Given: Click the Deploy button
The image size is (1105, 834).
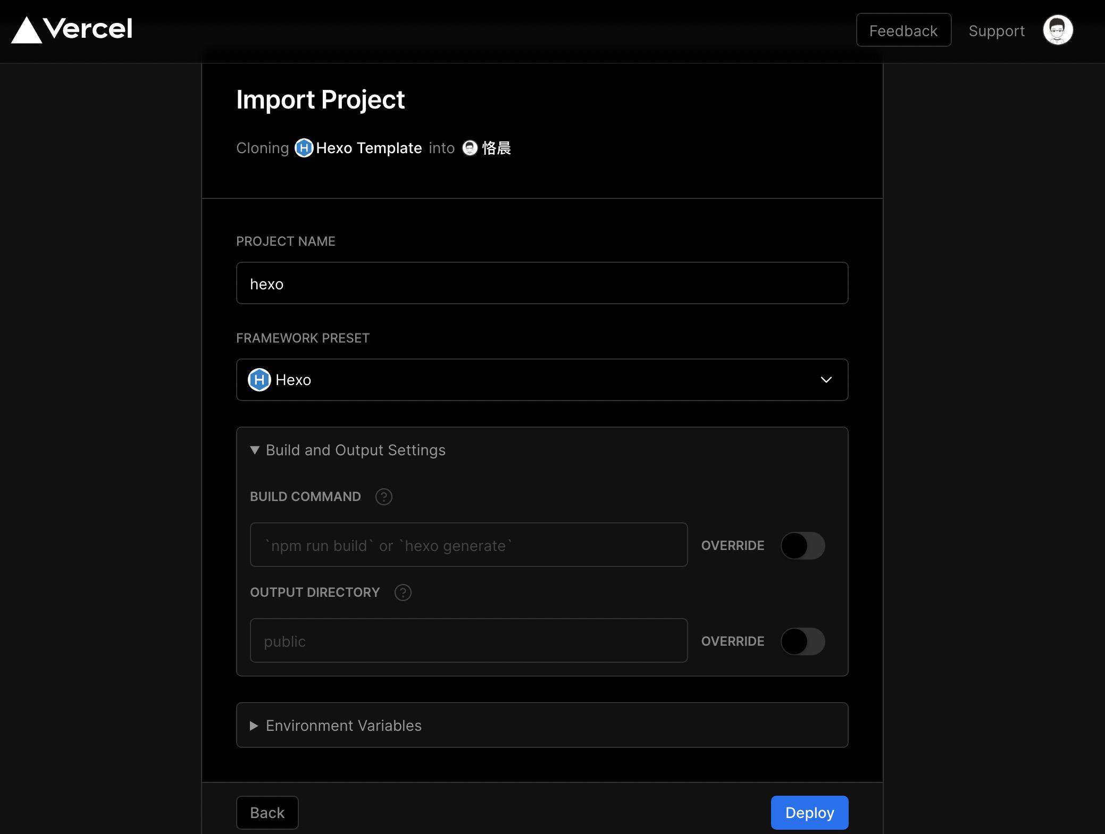Looking at the screenshot, I should (809, 813).
